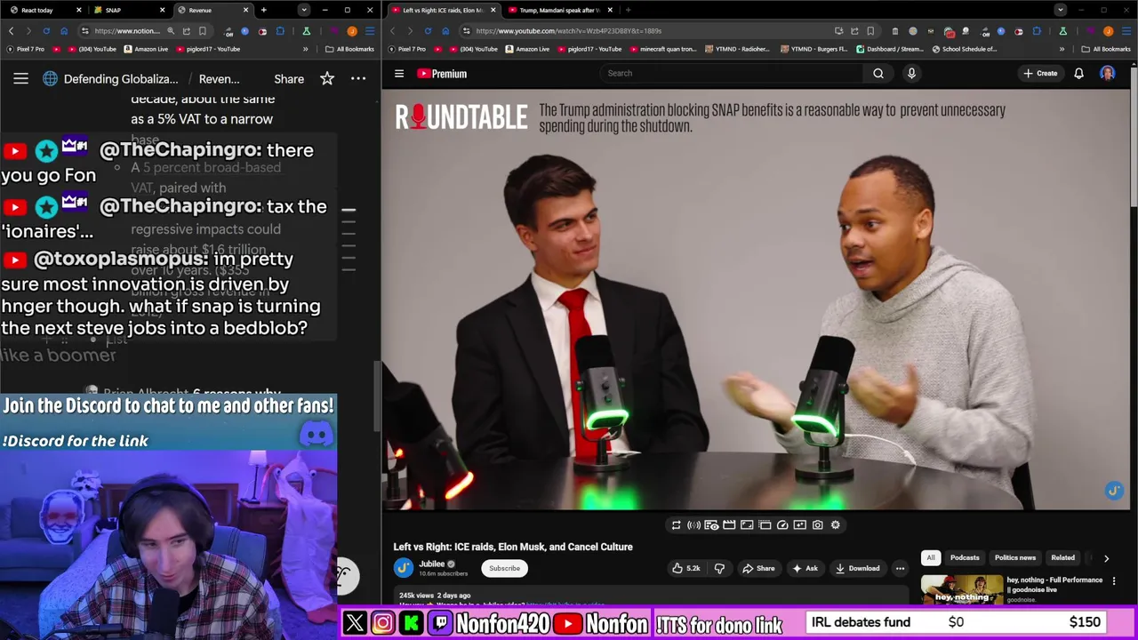Show more bookmarks chevron in left browser

tap(305, 49)
